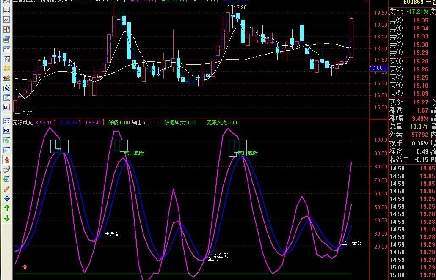Select the 卖③ 19.33 ask row
The height and width of the screenshot is (280, 436).
click(412, 36)
